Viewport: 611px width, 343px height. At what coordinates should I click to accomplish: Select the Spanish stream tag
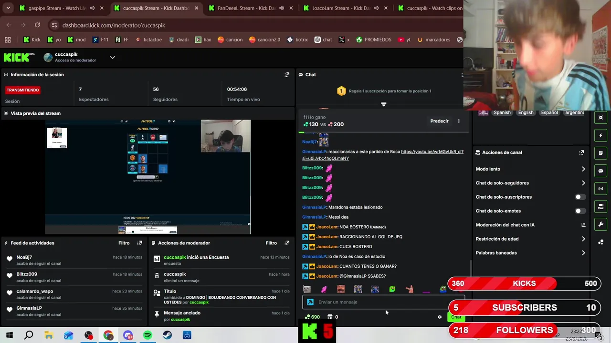click(502, 113)
